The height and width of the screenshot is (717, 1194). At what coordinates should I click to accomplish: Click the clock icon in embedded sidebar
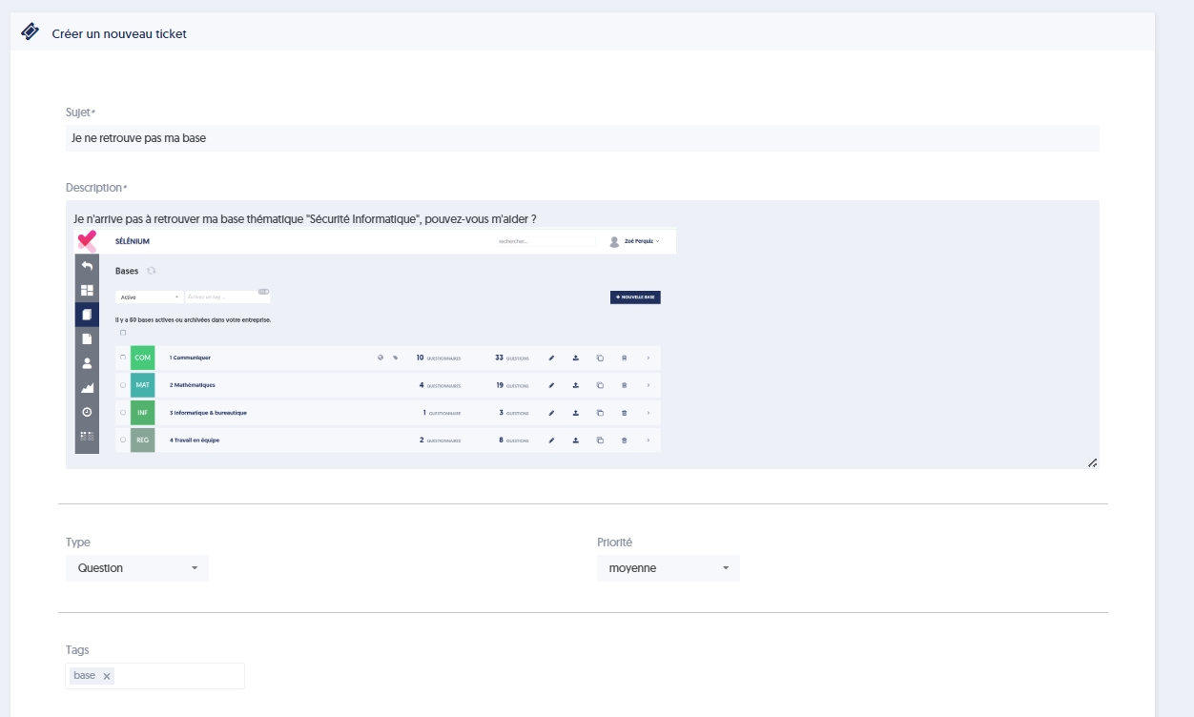click(x=87, y=412)
